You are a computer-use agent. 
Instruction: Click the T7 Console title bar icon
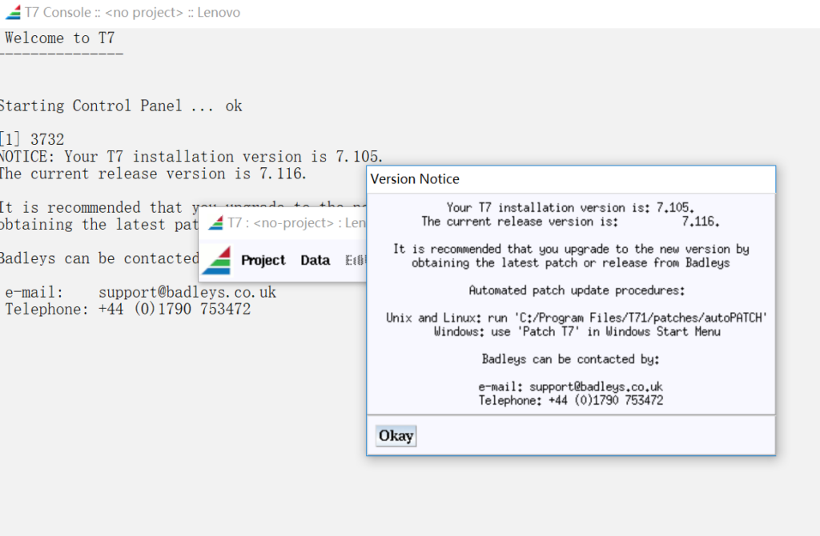point(13,12)
